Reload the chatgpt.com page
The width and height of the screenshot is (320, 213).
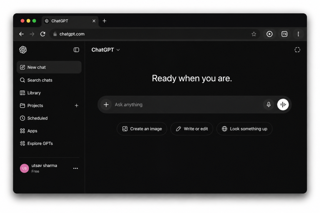pos(42,34)
